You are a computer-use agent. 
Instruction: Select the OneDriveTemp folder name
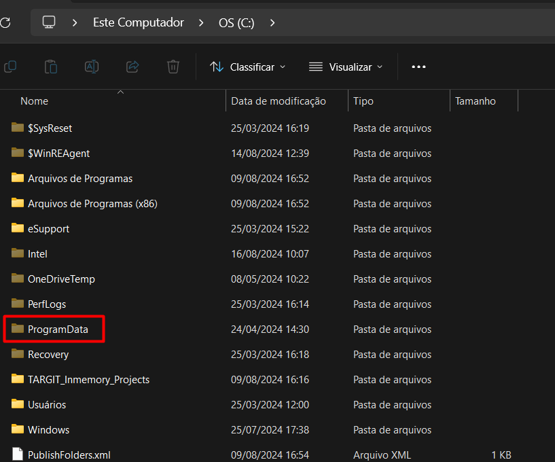pyautogui.click(x=61, y=279)
